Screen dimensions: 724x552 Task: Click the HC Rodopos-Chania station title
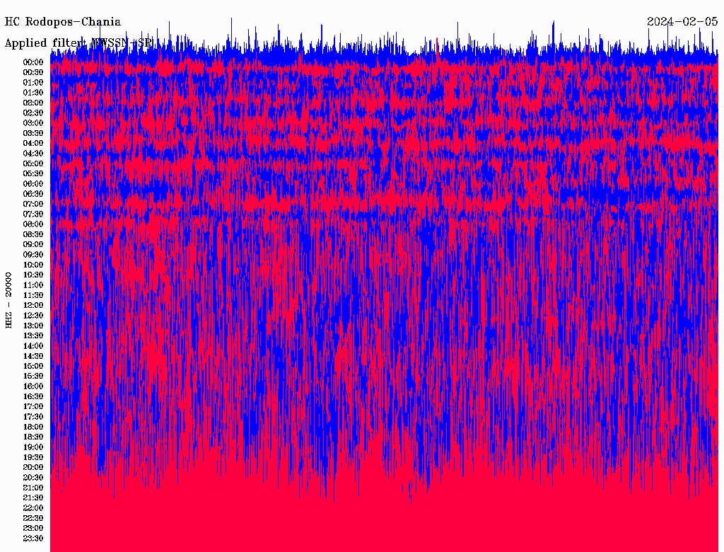(x=63, y=22)
